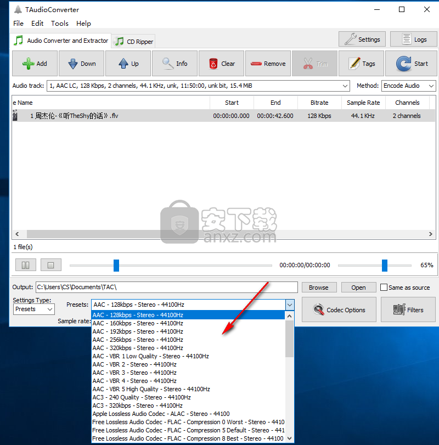Click the TAudioConverter bell app icon
Viewport: 439px width, 445px height.
tap(18, 10)
